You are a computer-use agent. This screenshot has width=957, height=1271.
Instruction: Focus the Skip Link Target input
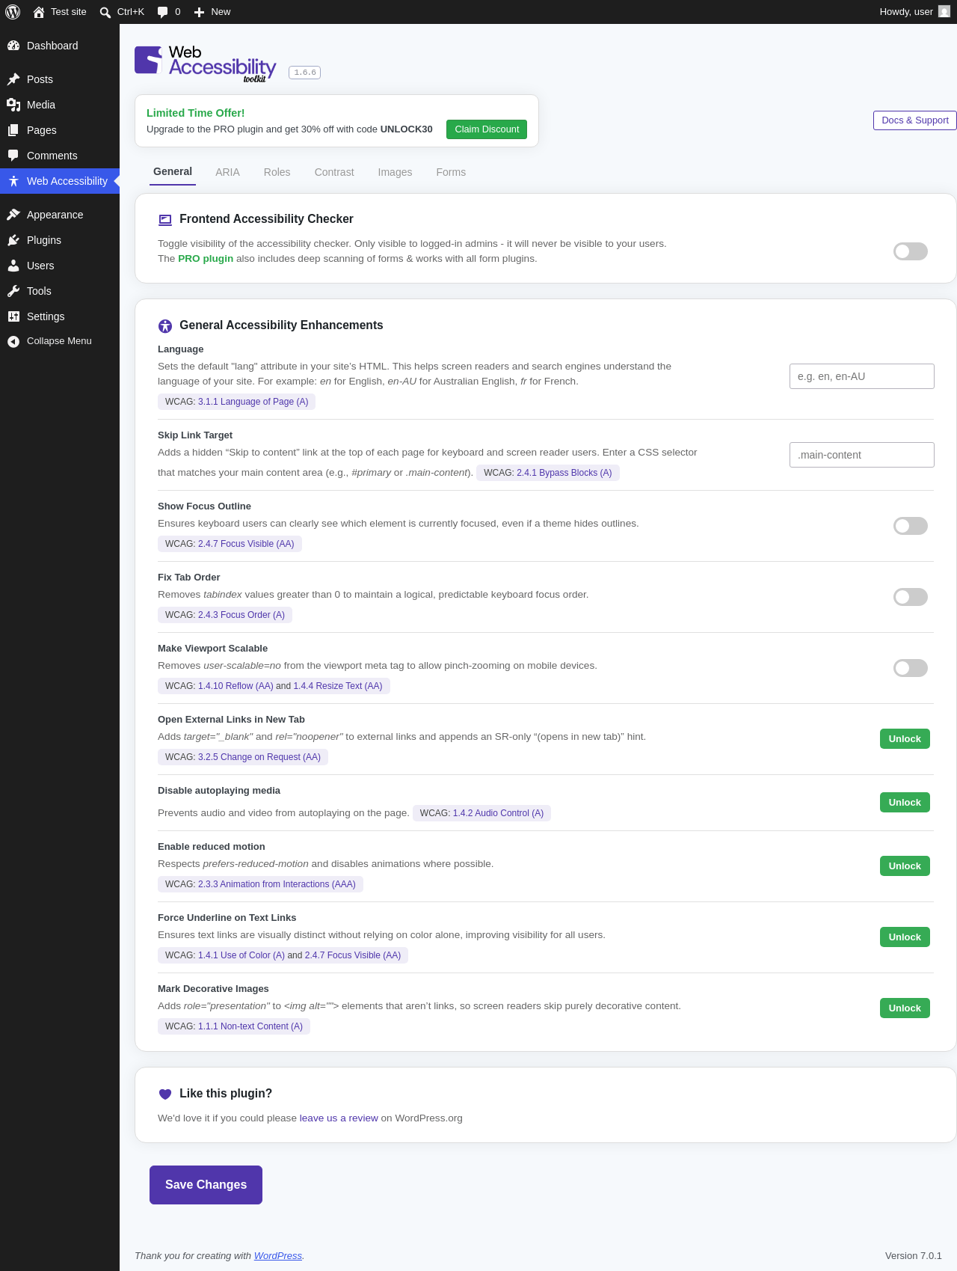(862, 455)
